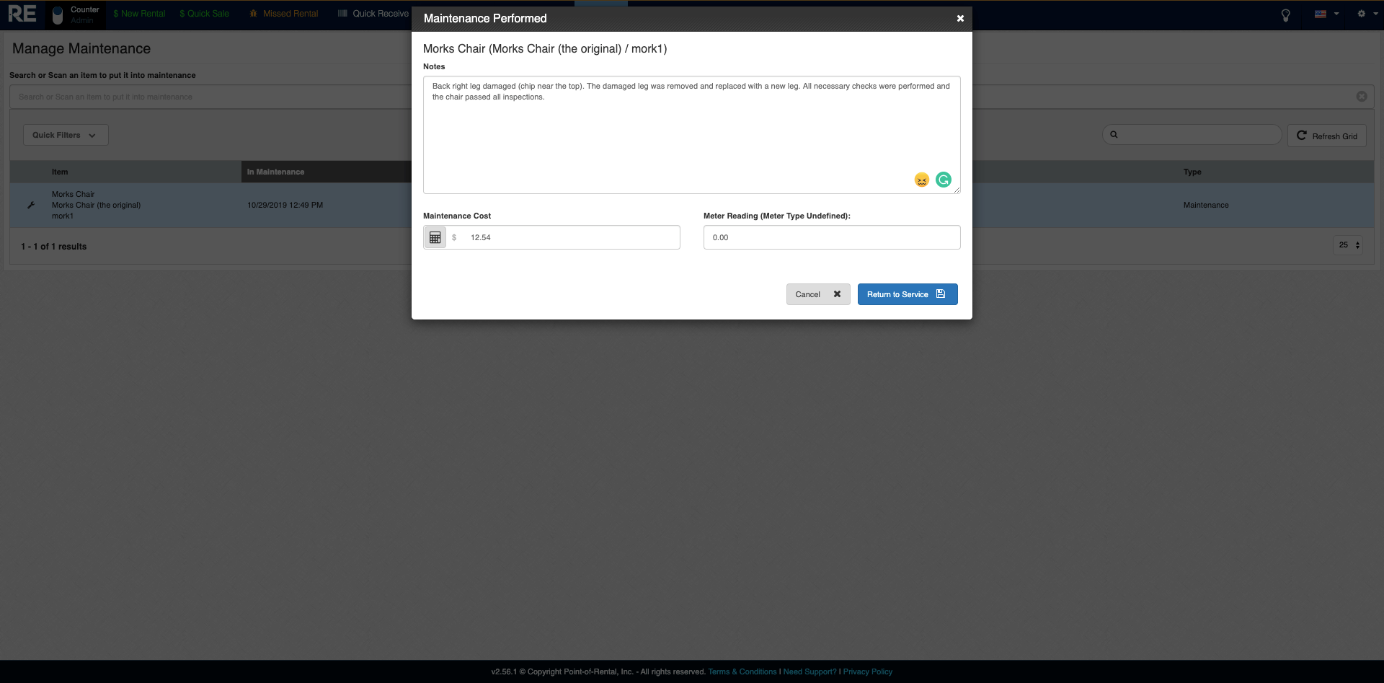Click the grid search box
This screenshot has height=683, width=1384.
coord(1192,134)
